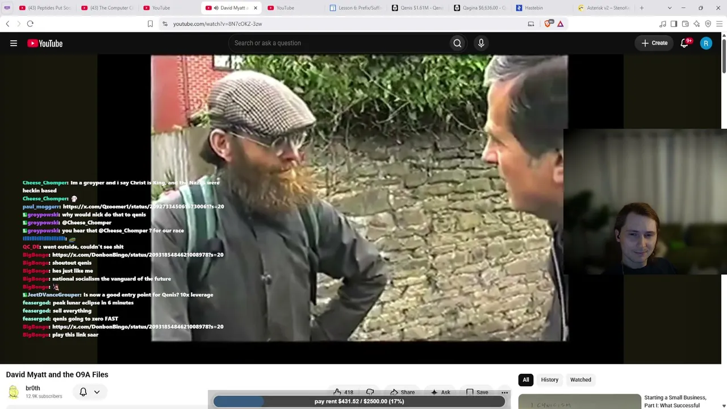Reload the page
The width and height of the screenshot is (727, 409).
30,24
